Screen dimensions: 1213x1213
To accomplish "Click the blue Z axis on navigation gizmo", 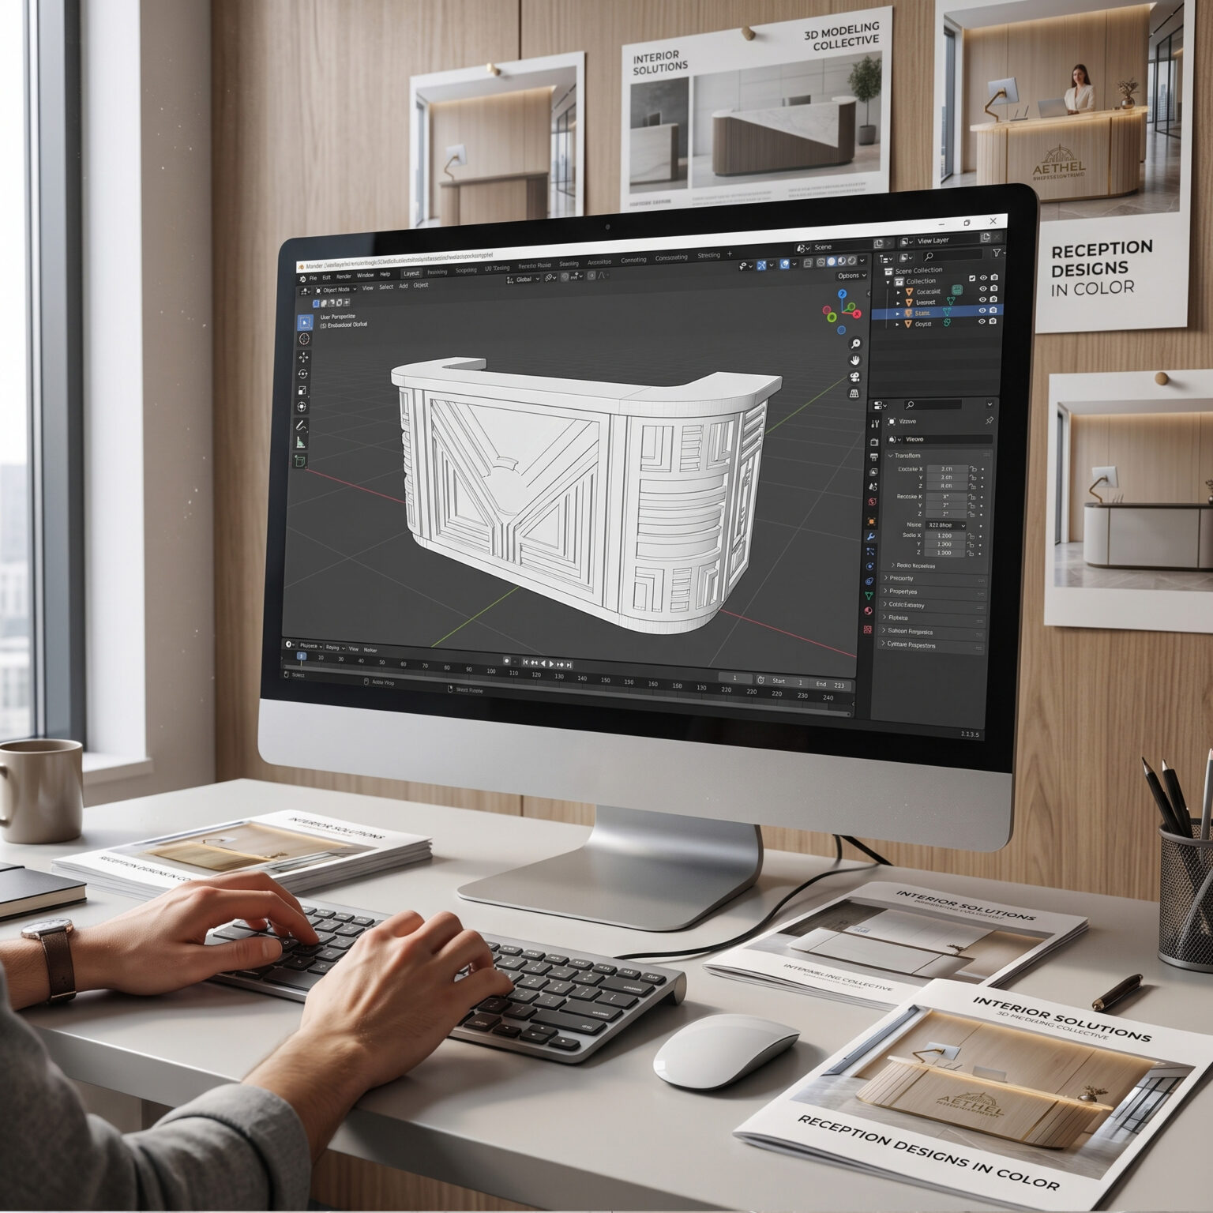I will (x=843, y=294).
